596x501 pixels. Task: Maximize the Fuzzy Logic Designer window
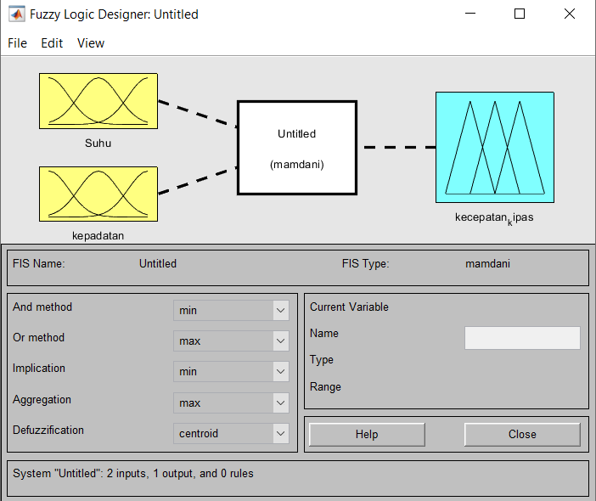point(520,14)
